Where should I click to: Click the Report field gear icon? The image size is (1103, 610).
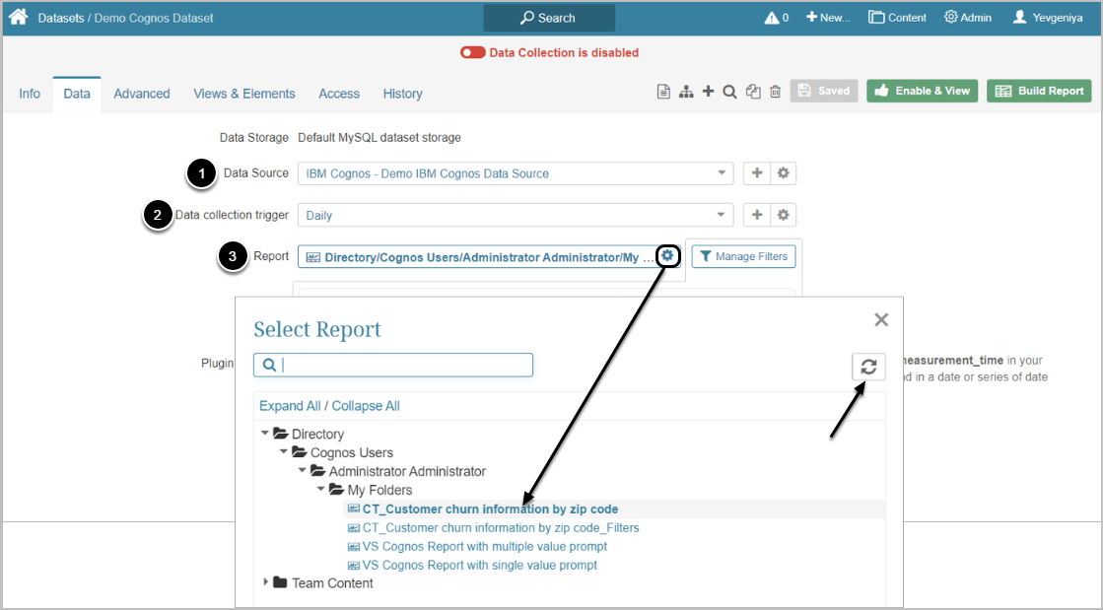tap(667, 256)
